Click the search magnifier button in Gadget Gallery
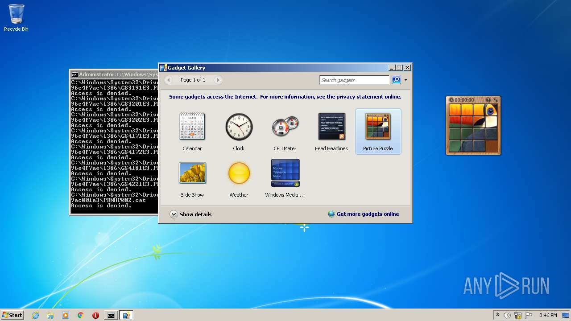571x321 pixels. pos(396,80)
